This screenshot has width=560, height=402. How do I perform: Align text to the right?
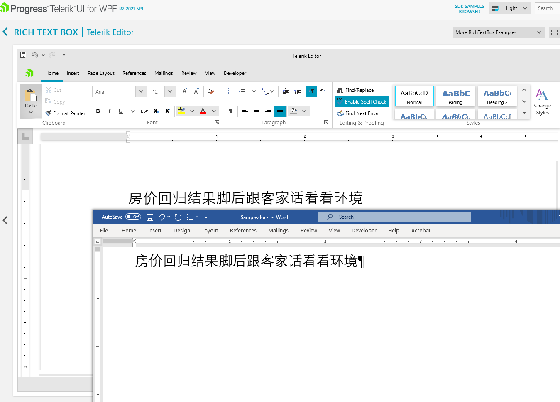[x=268, y=111]
